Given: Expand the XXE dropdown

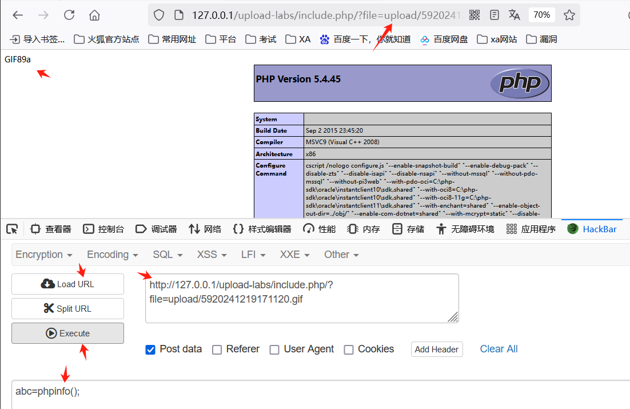Looking at the screenshot, I should point(294,255).
